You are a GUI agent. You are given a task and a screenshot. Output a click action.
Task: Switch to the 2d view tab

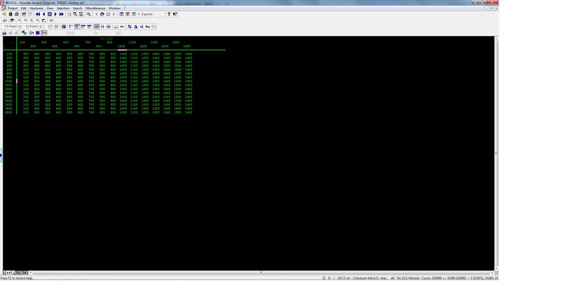(17, 273)
